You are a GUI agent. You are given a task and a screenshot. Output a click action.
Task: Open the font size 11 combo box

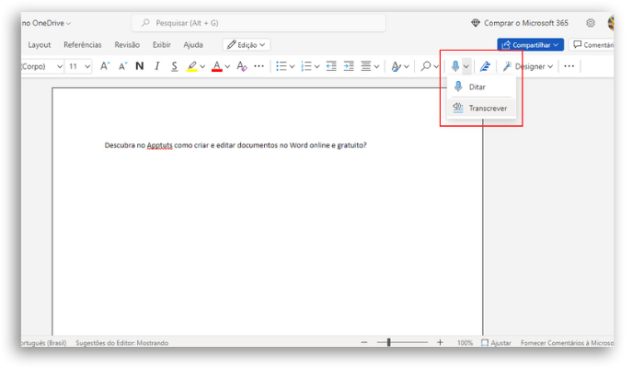tap(79, 66)
